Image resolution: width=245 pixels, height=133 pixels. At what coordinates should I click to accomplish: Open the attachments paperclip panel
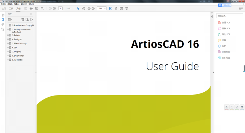click(x=3, y=25)
